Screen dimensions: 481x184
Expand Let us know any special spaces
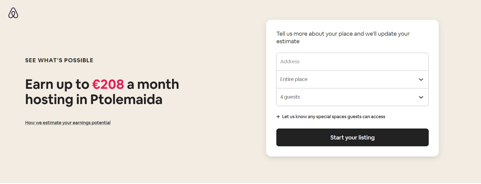(x=333, y=117)
